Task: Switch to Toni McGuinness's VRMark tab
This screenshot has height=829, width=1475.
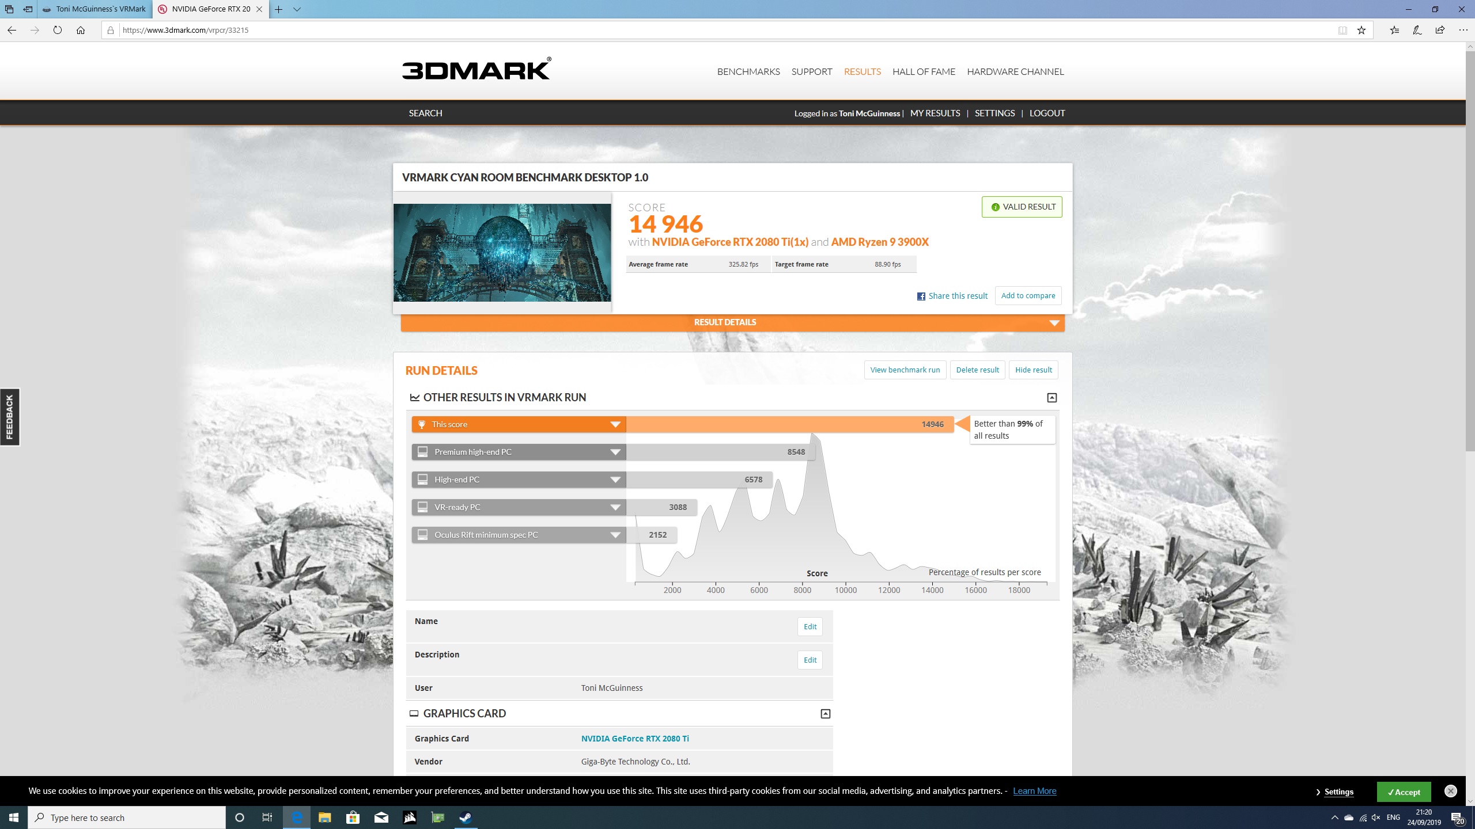Action: click(95, 9)
